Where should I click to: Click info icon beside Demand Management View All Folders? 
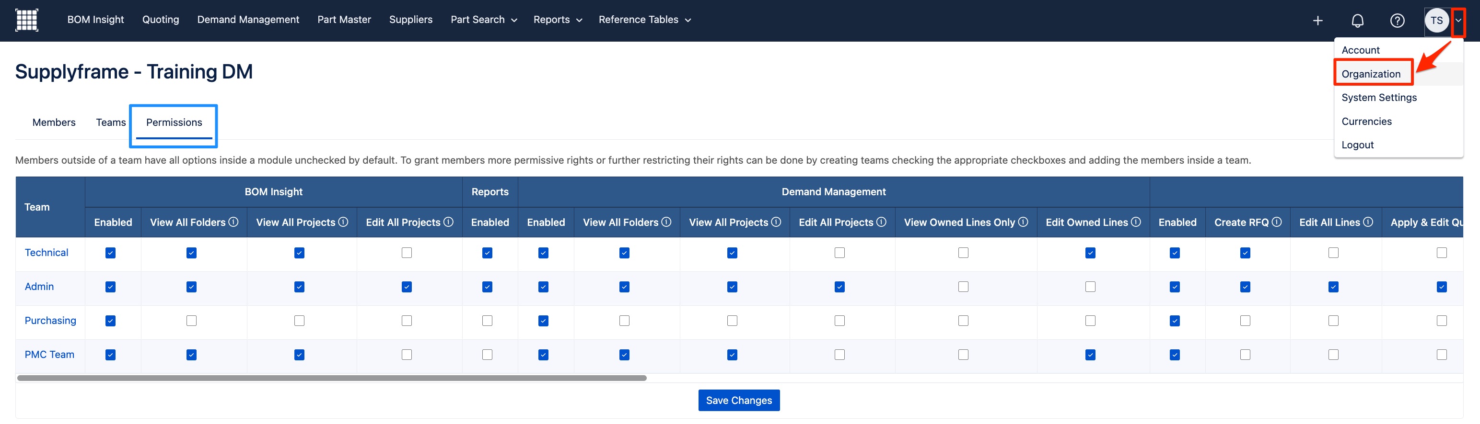pos(666,222)
